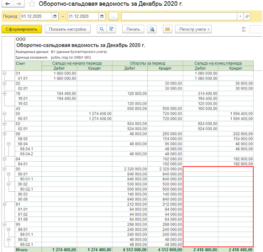Open the find magnifier icon

tap(102, 29)
